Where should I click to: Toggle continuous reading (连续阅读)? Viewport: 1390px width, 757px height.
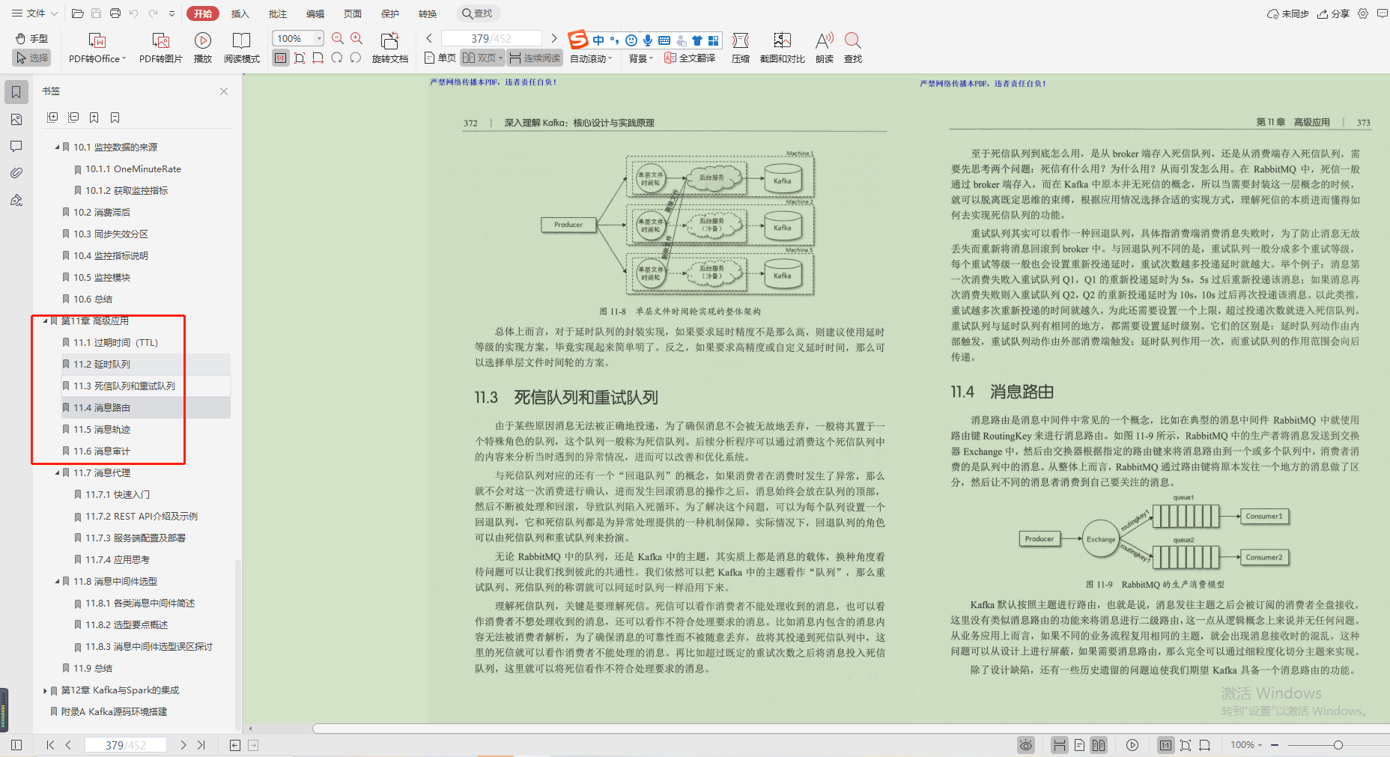point(535,58)
